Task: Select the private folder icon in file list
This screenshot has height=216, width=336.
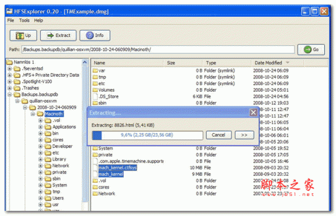Action: pos(95,154)
